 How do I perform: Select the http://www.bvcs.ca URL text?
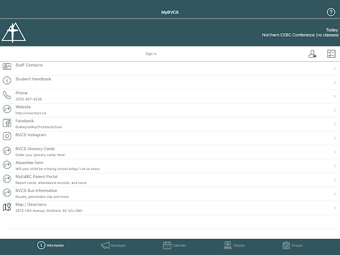[31, 113]
